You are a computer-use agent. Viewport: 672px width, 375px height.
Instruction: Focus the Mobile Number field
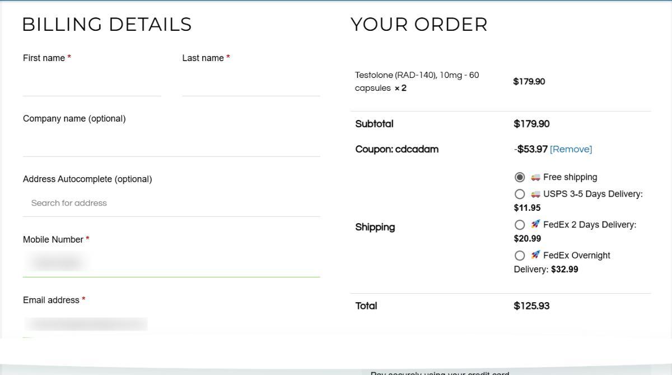point(171,263)
